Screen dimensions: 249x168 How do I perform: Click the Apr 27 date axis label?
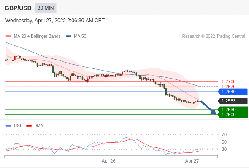pos(192,161)
